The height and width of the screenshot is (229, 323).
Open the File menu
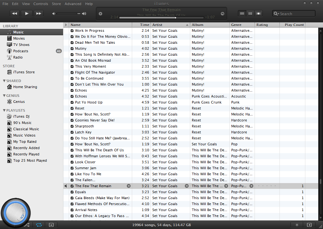[5, 4]
